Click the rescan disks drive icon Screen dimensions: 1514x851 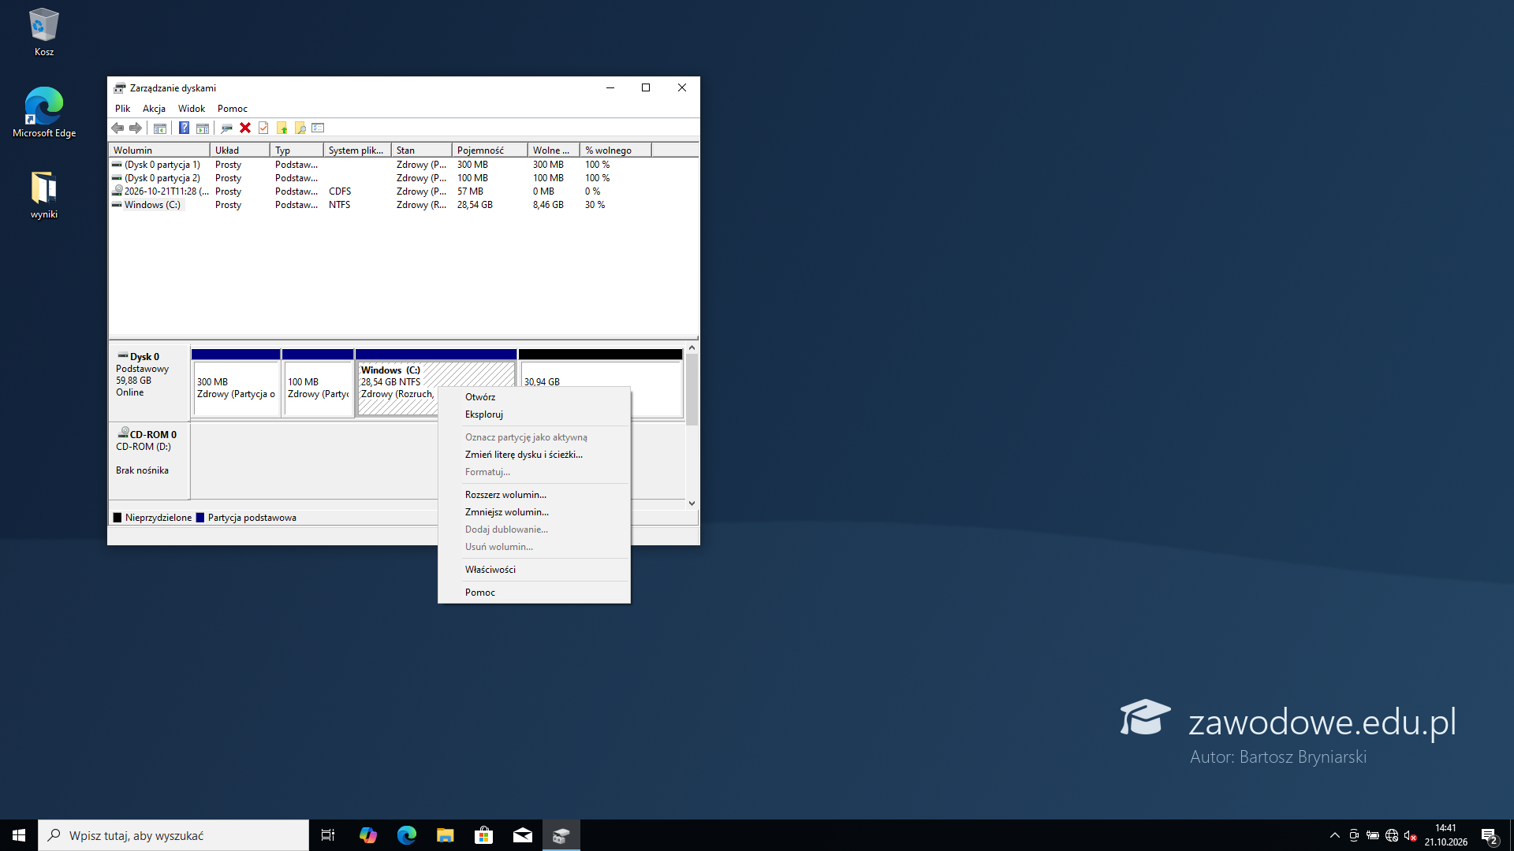click(x=226, y=128)
